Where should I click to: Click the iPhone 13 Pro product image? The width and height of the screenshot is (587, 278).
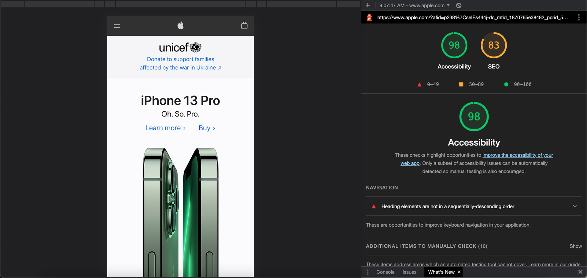tap(180, 212)
